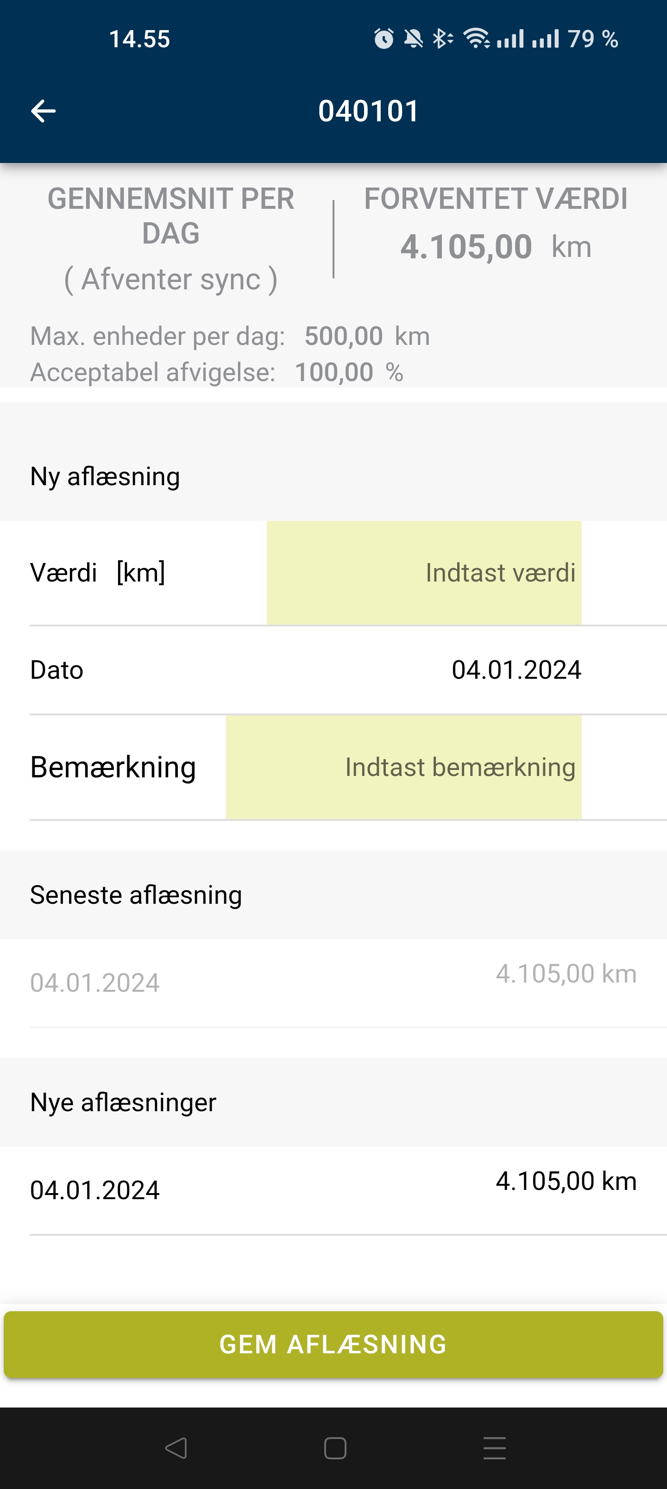
Task: Tap the Afventer sync status text
Action: pyautogui.click(x=170, y=280)
